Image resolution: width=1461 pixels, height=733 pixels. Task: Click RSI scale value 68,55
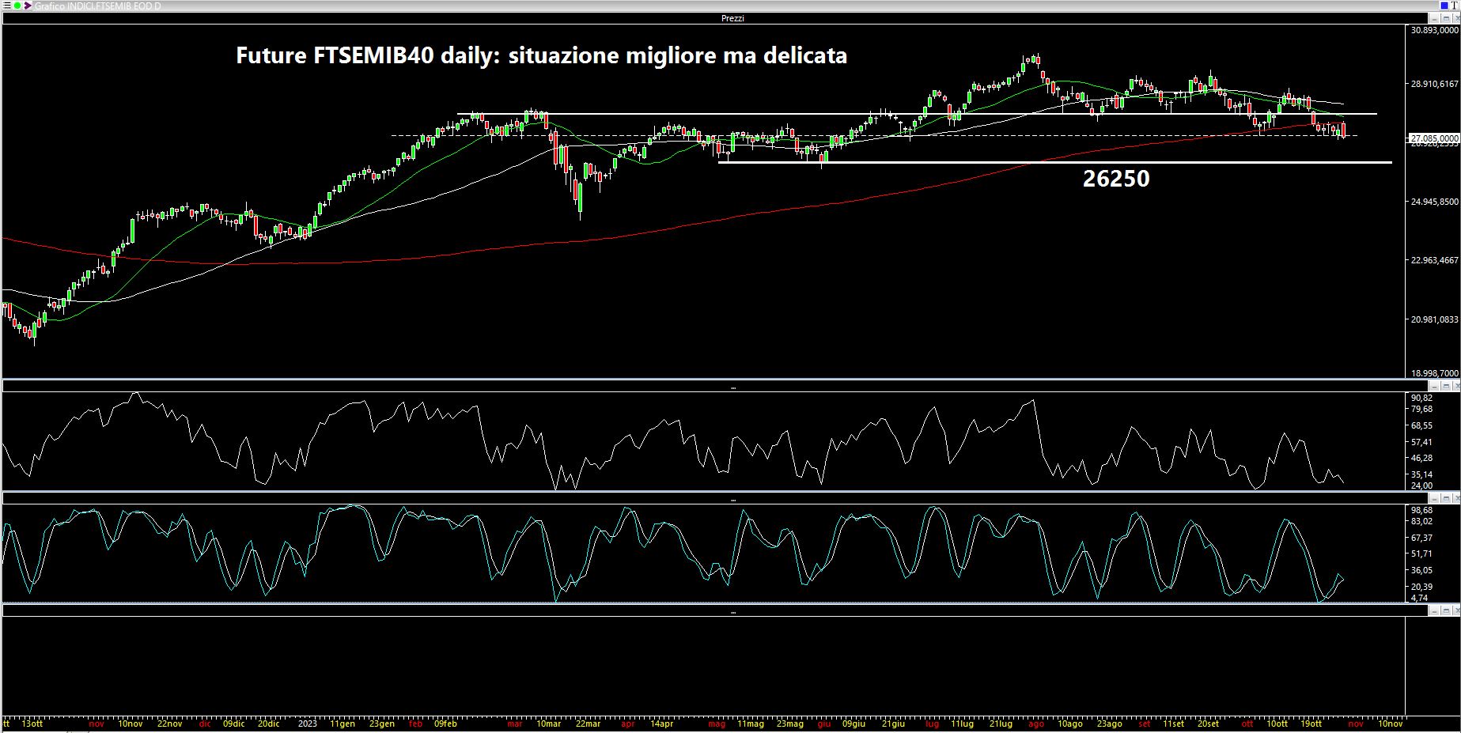tap(1421, 425)
